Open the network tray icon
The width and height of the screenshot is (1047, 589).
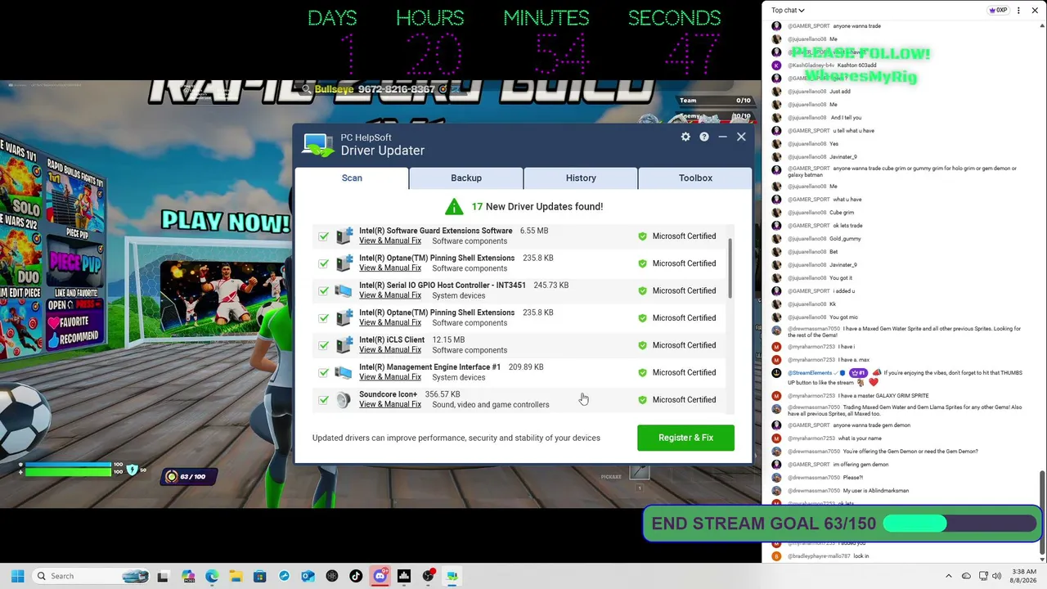983,576
